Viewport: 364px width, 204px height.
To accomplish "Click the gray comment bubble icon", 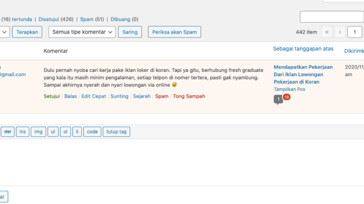I will coord(278,100).
